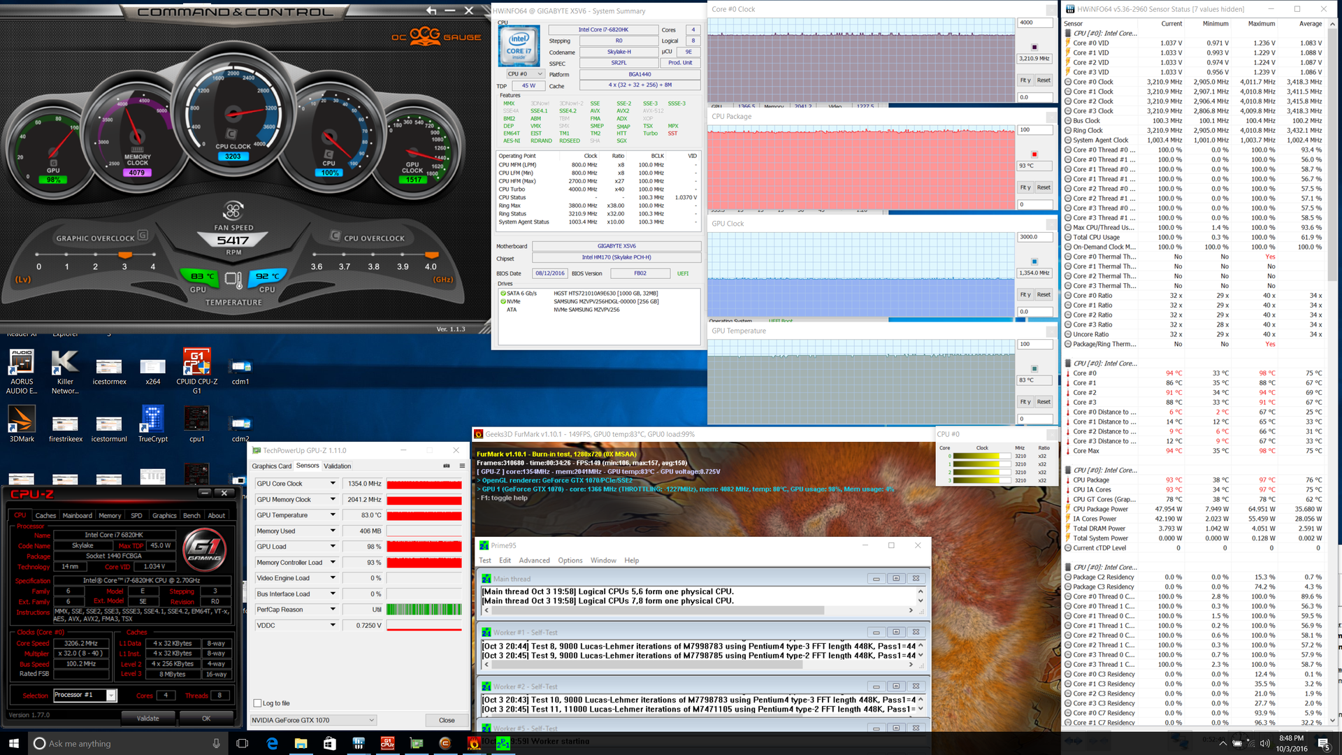Open GPU Temperature sensor dropdown

click(x=333, y=515)
